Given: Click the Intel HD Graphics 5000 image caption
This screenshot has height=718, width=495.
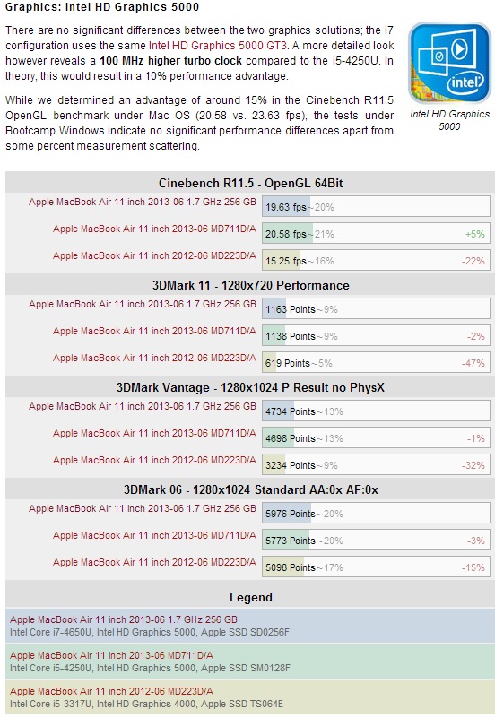Looking at the screenshot, I should [x=449, y=120].
